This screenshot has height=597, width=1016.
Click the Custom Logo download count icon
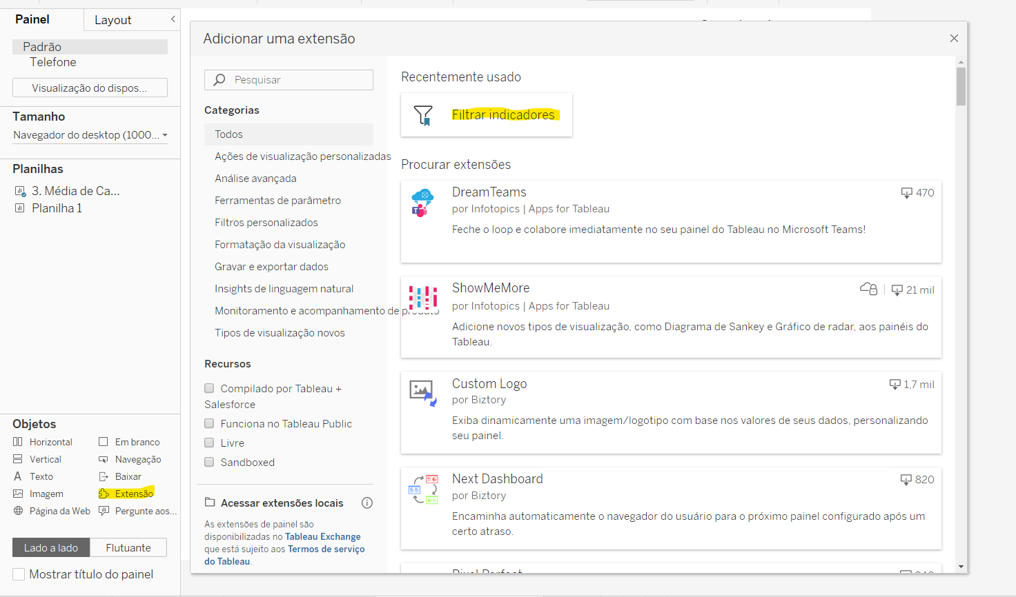(895, 385)
